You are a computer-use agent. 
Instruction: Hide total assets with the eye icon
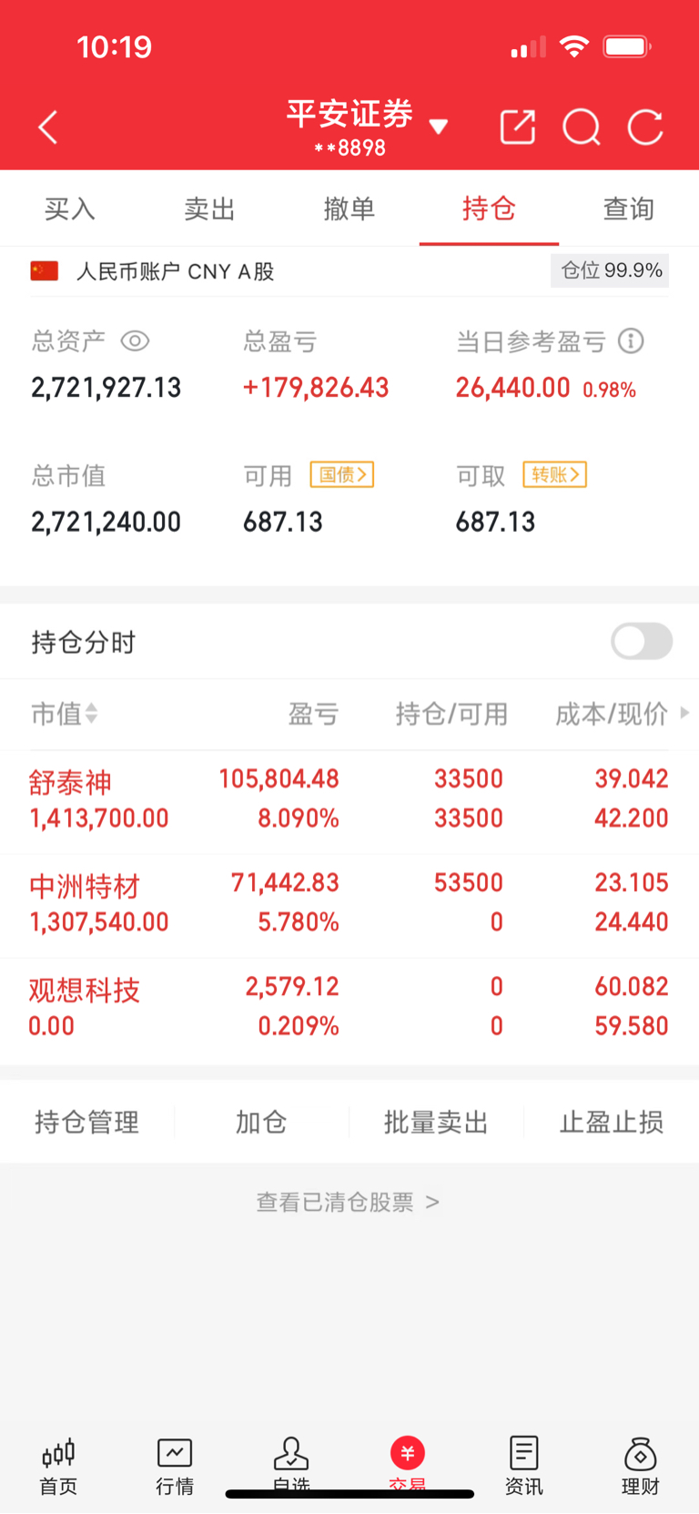[x=135, y=341]
